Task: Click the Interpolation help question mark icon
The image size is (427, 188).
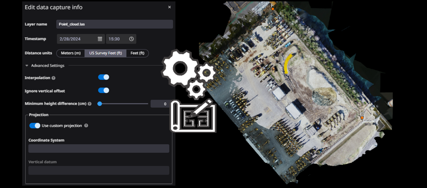Action: pyautogui.click(x=53, y=78)
